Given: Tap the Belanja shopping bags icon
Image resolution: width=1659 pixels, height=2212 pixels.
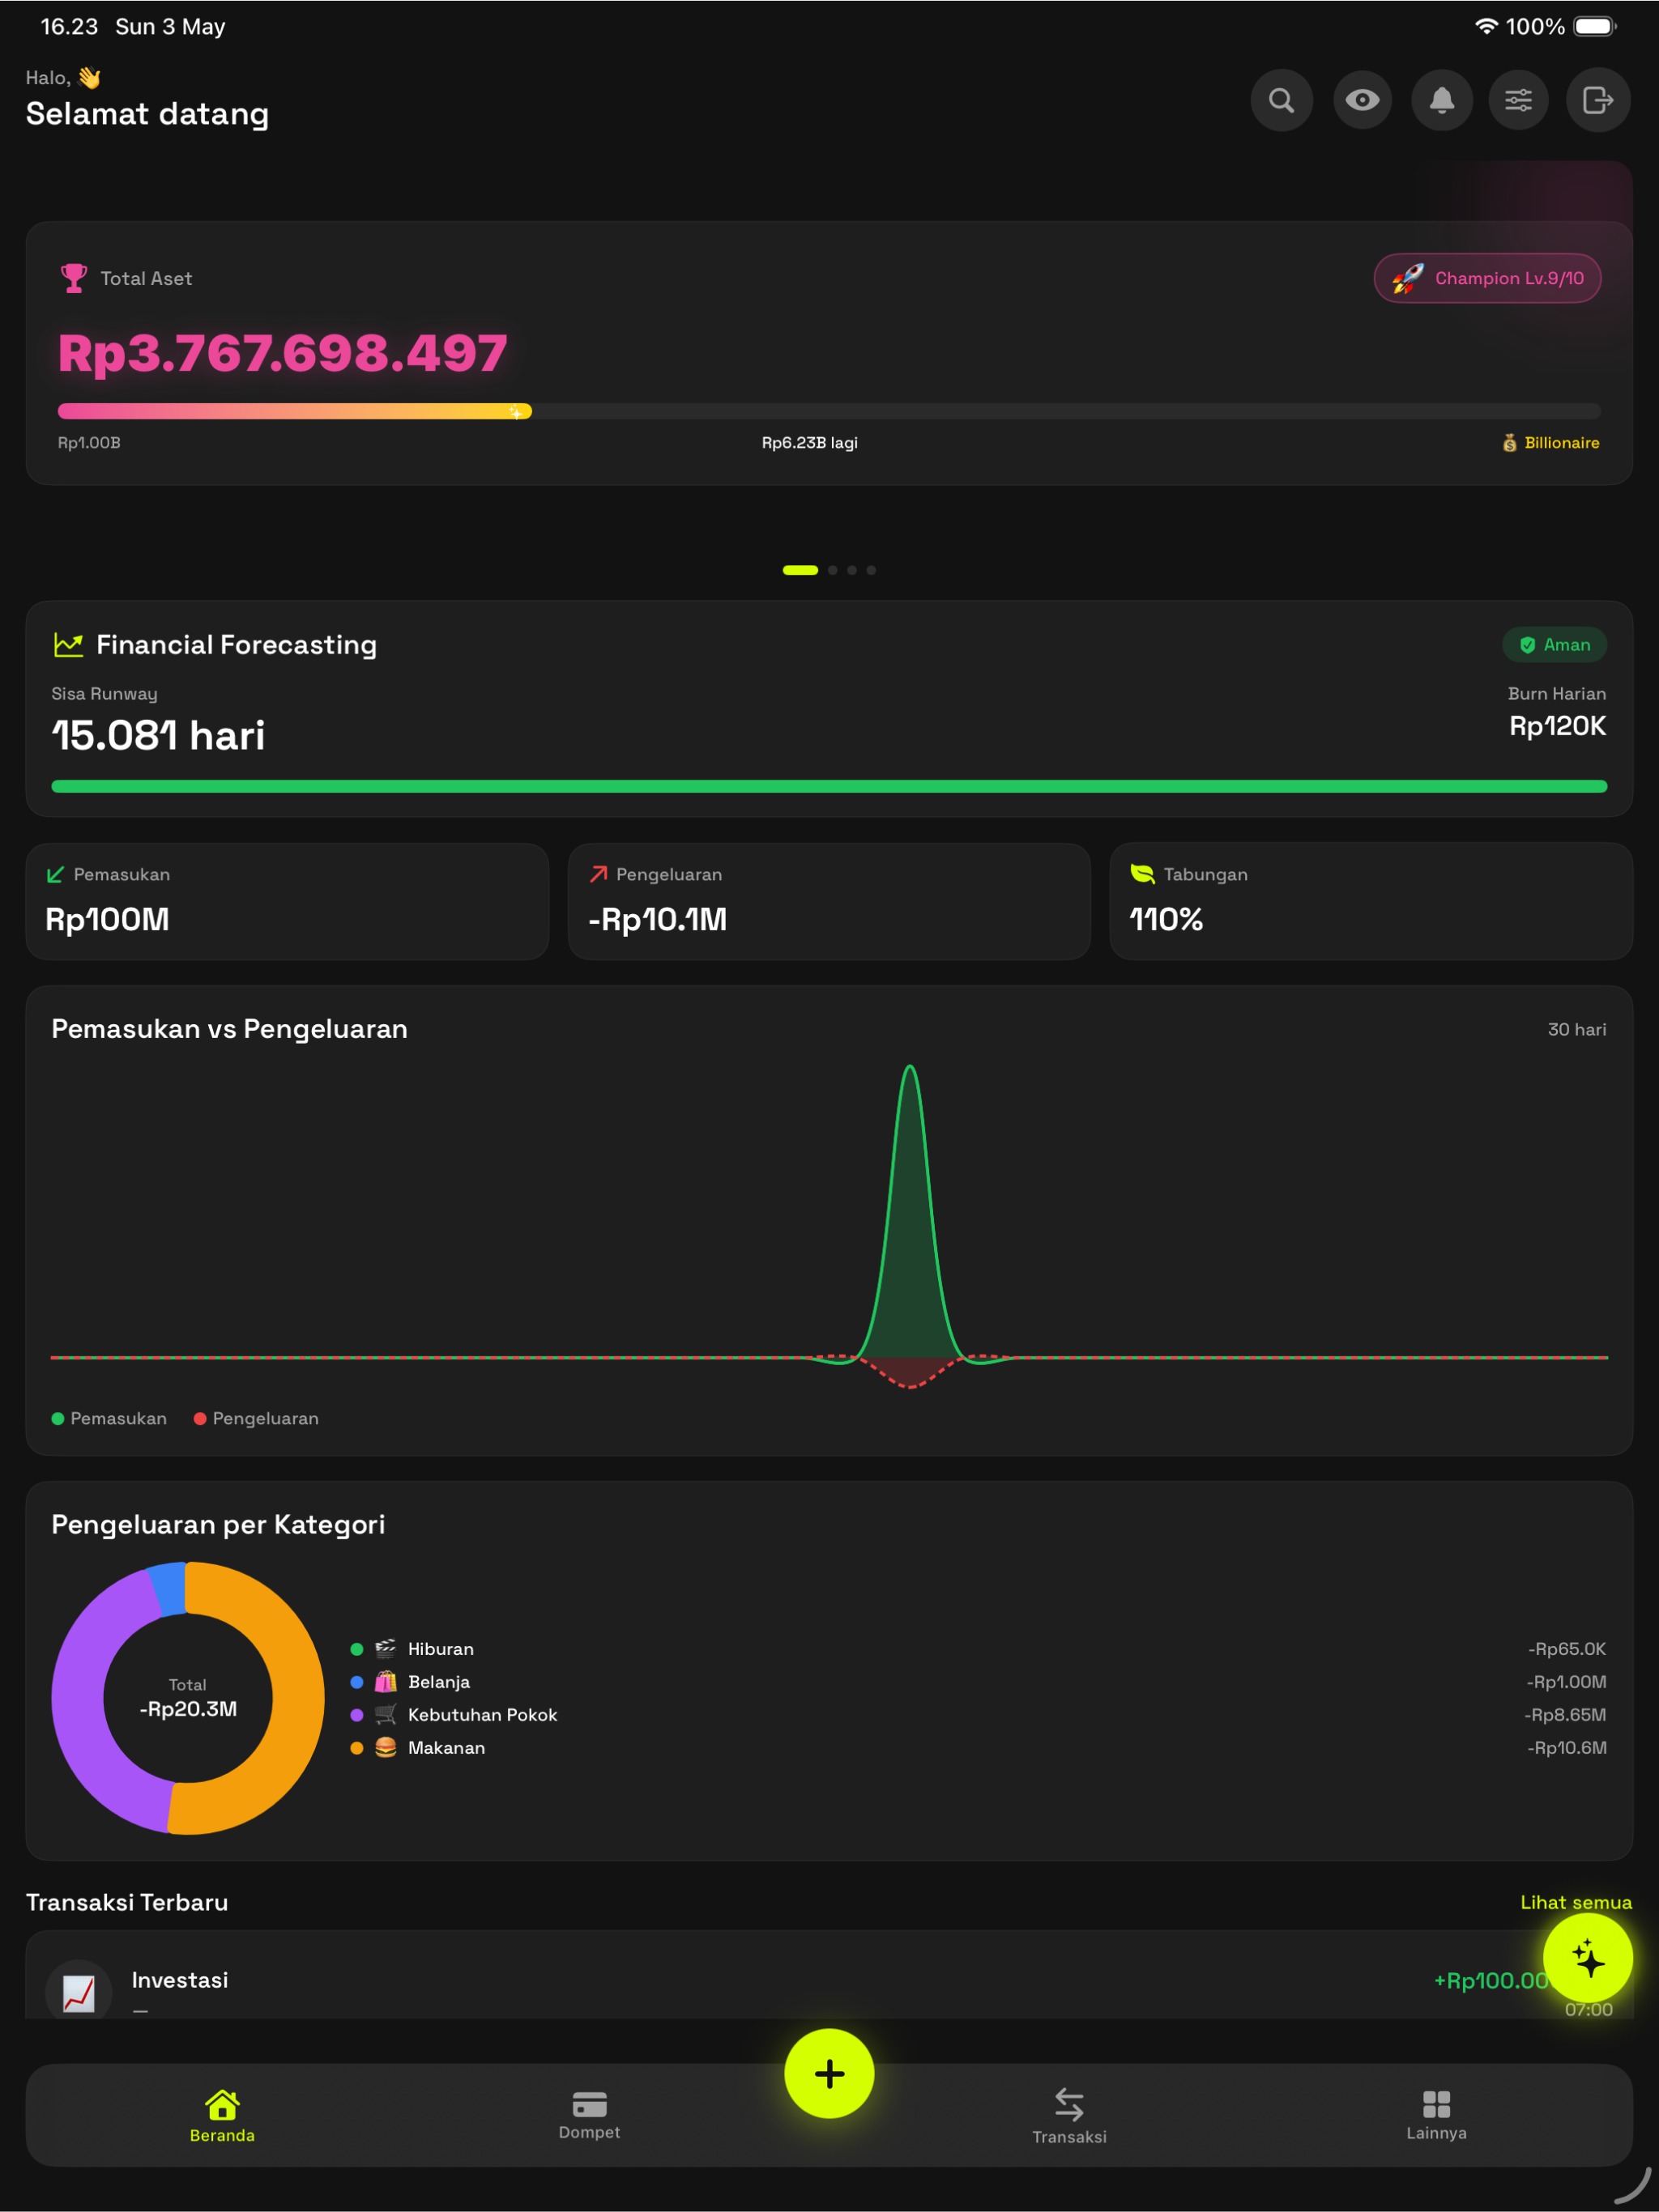Looking at the screenshot, I should pyautogui.click(x=386, y=1682).
